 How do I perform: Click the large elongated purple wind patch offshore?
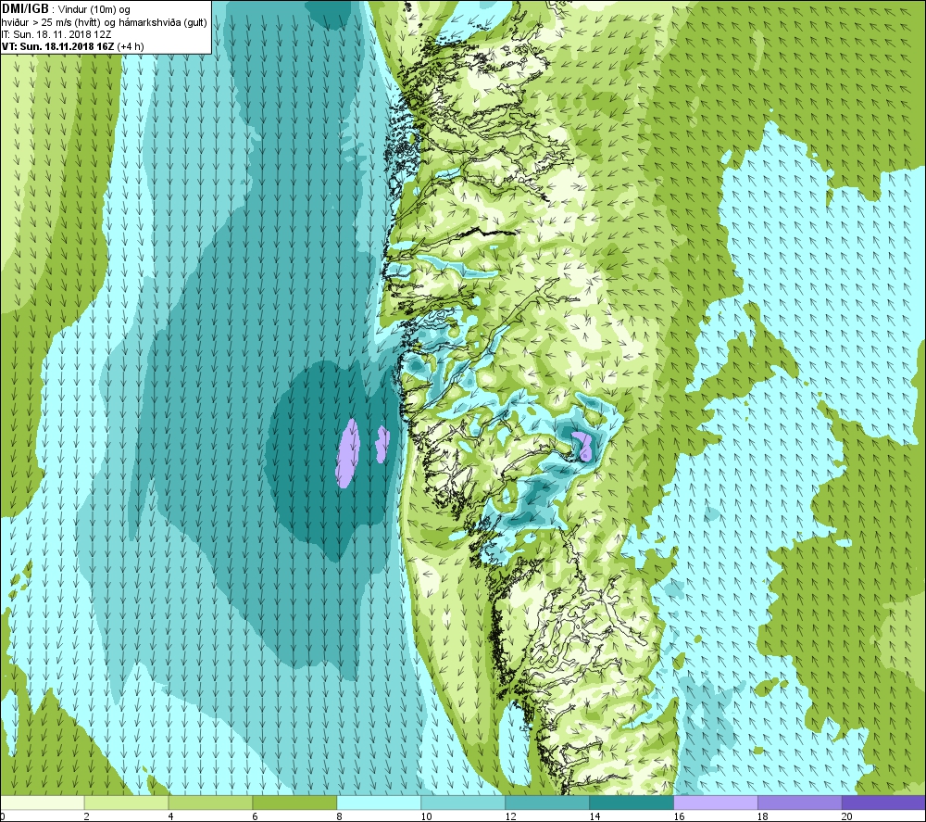click(348, 452)
